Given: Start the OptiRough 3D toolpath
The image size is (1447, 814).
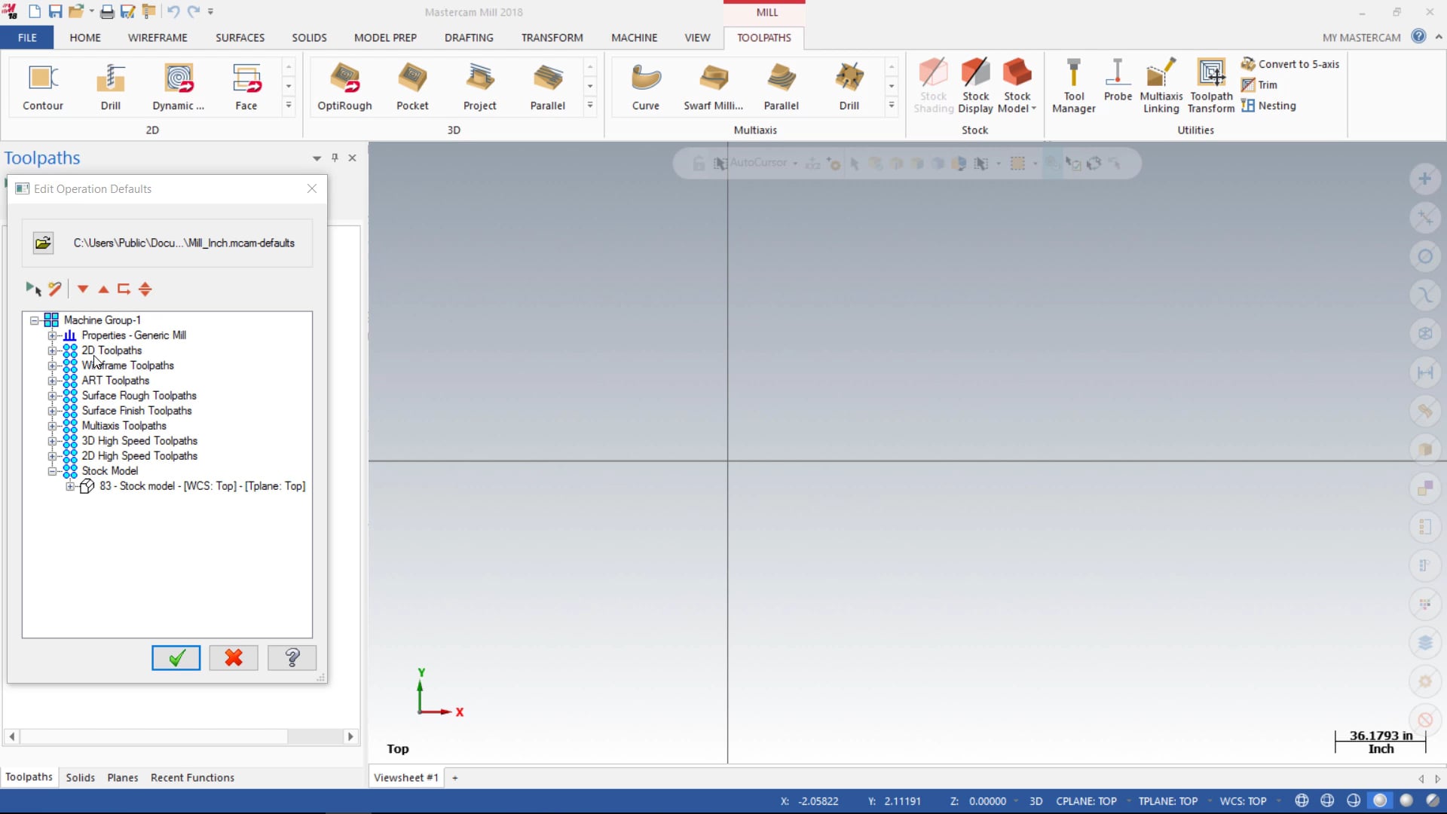Looking at the screenshot, I should 344,87.
